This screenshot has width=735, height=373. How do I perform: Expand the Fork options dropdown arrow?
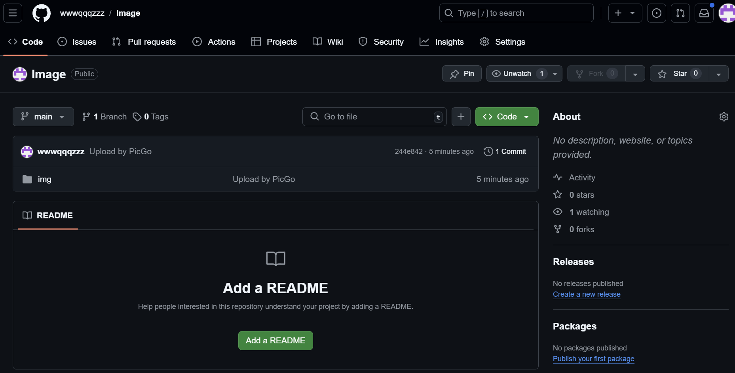pos(635,74)
